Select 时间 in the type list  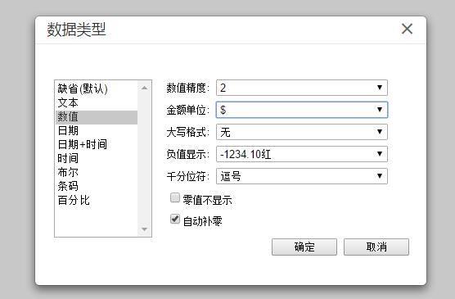97,158
